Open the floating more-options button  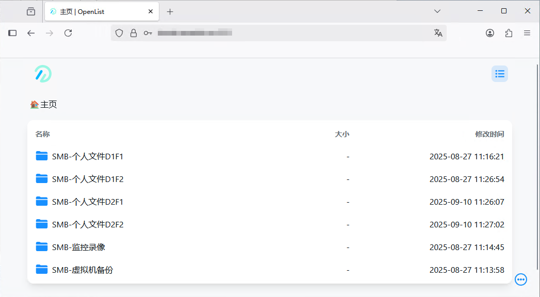pos(521,279)
